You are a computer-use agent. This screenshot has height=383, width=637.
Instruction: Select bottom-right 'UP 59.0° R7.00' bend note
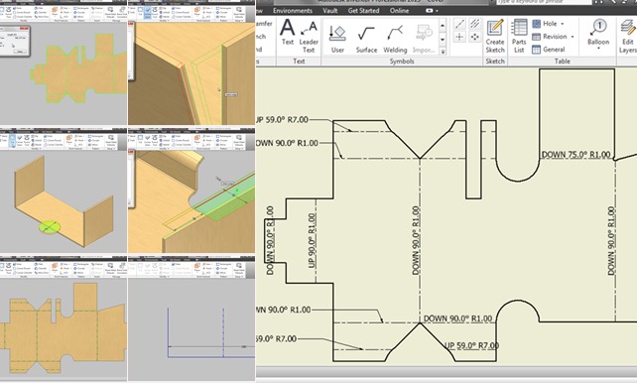[471, 345]
